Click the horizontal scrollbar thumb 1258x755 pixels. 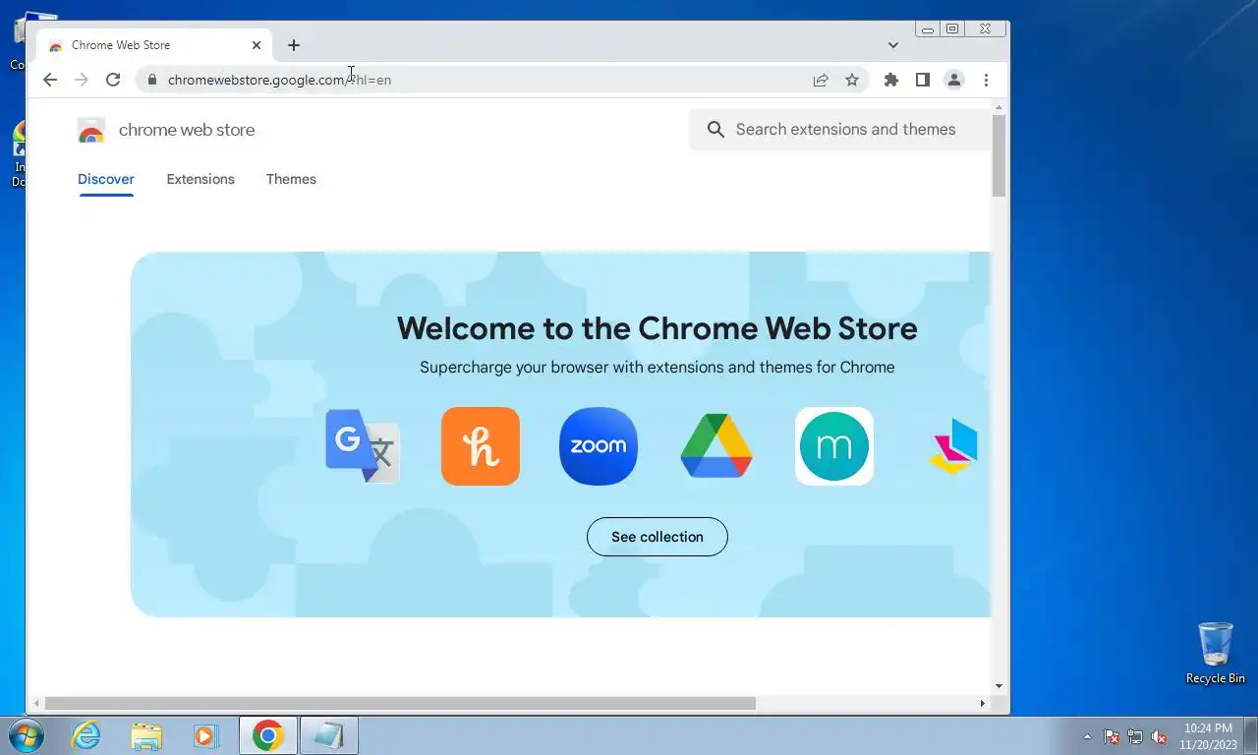[x=400, y=703]
